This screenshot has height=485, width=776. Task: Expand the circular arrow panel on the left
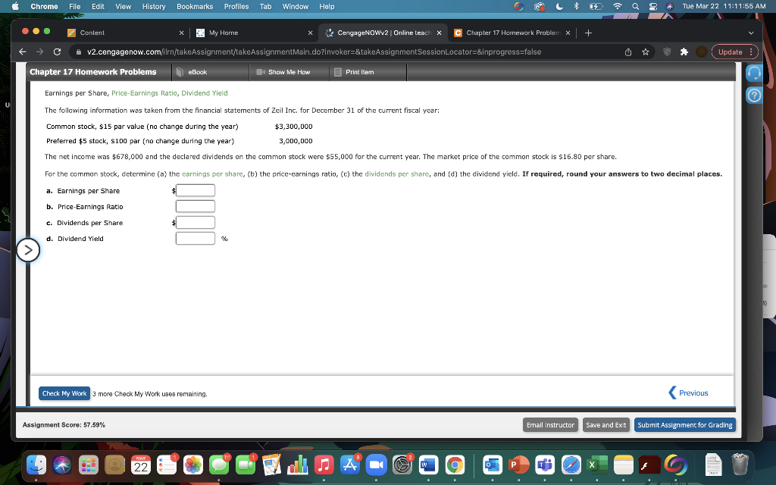(28, 250)
